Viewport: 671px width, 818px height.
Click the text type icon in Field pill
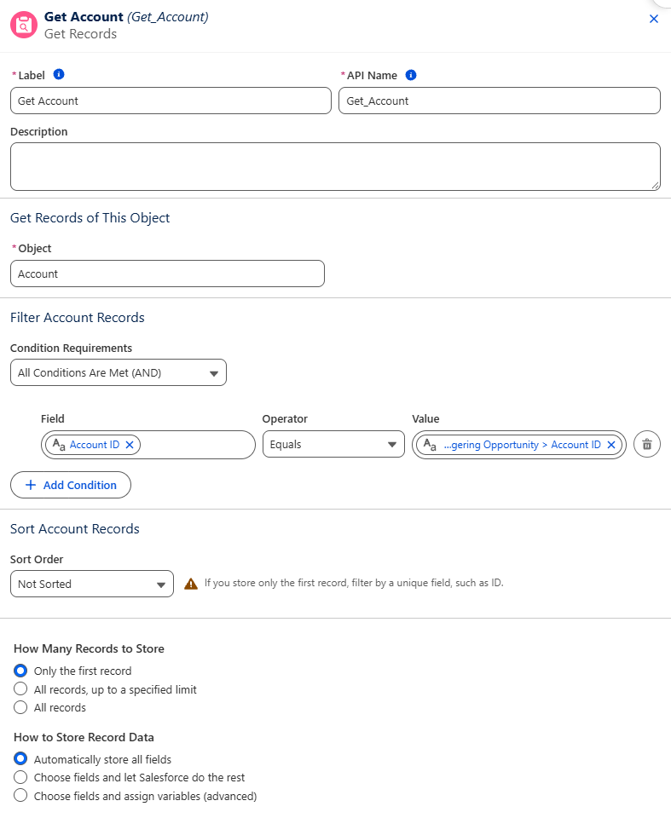pos(59,445)
